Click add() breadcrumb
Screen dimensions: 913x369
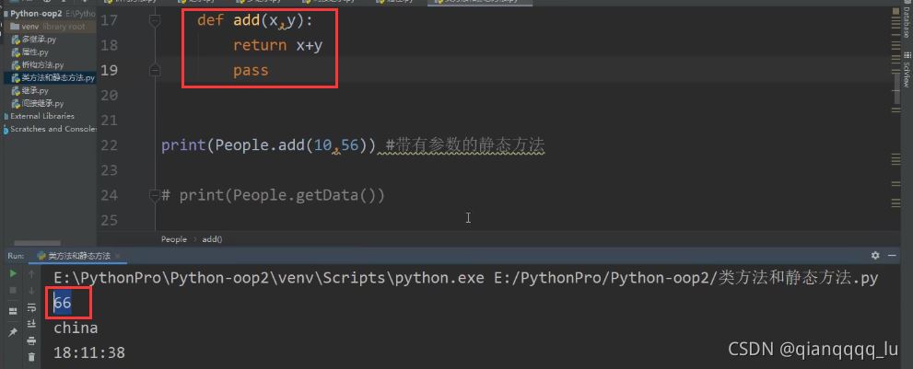tap(213, 239)
